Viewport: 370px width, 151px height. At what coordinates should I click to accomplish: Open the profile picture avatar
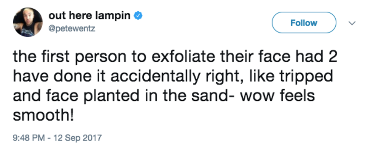(x=27, y=22)
